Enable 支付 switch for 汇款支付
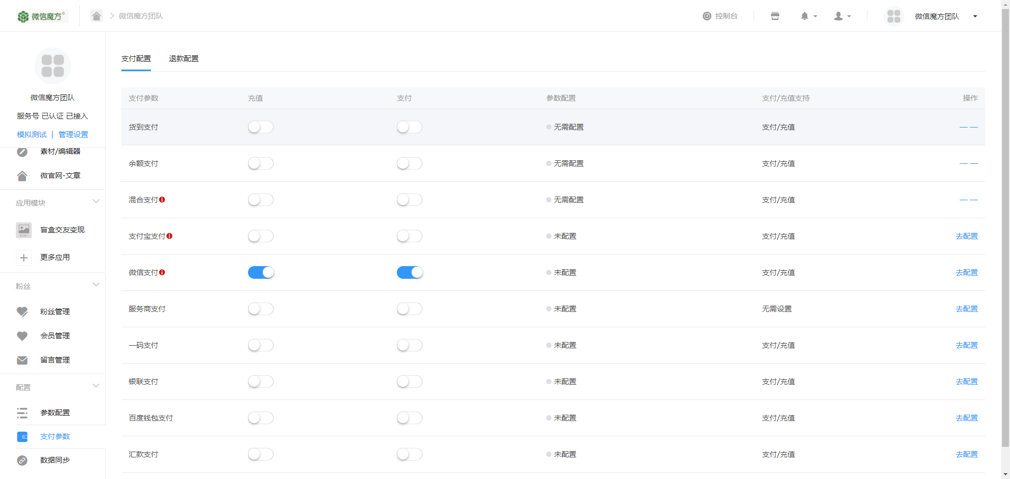This screenshot has width=1010, height=479. [409, 454]
